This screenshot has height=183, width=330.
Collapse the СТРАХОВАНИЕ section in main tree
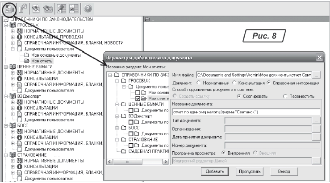pos(5,154)
